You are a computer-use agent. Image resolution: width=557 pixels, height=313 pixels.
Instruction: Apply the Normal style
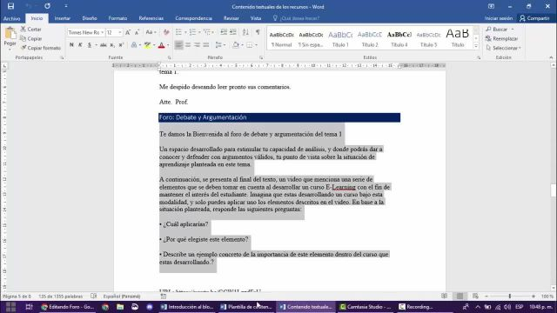pyautogui.click(x=281, y=39)
